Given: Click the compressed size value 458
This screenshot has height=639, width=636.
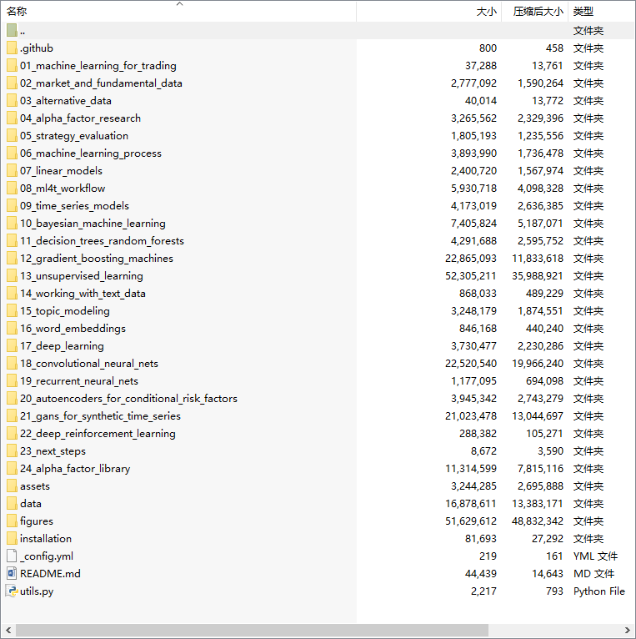Looking at the screenshot, I should [x=554, y=48].
